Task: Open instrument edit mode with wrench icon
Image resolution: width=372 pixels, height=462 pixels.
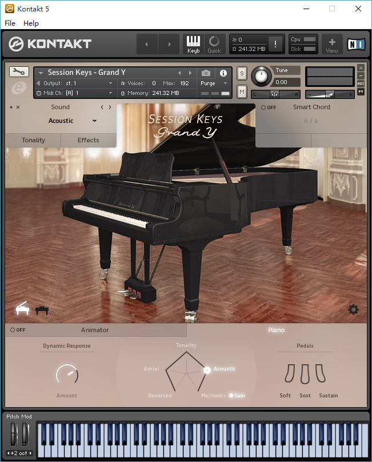Action: click(19, 71)
